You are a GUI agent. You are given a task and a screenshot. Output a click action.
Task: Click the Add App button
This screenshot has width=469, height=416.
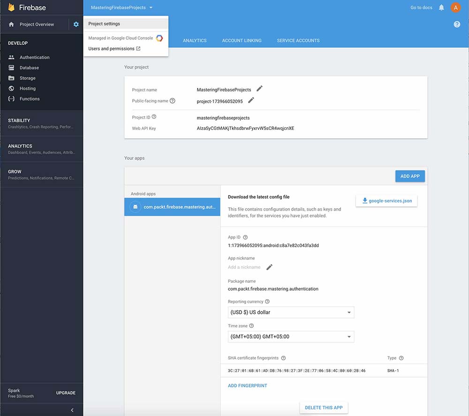pyautogui.click(x=410, y=176)
